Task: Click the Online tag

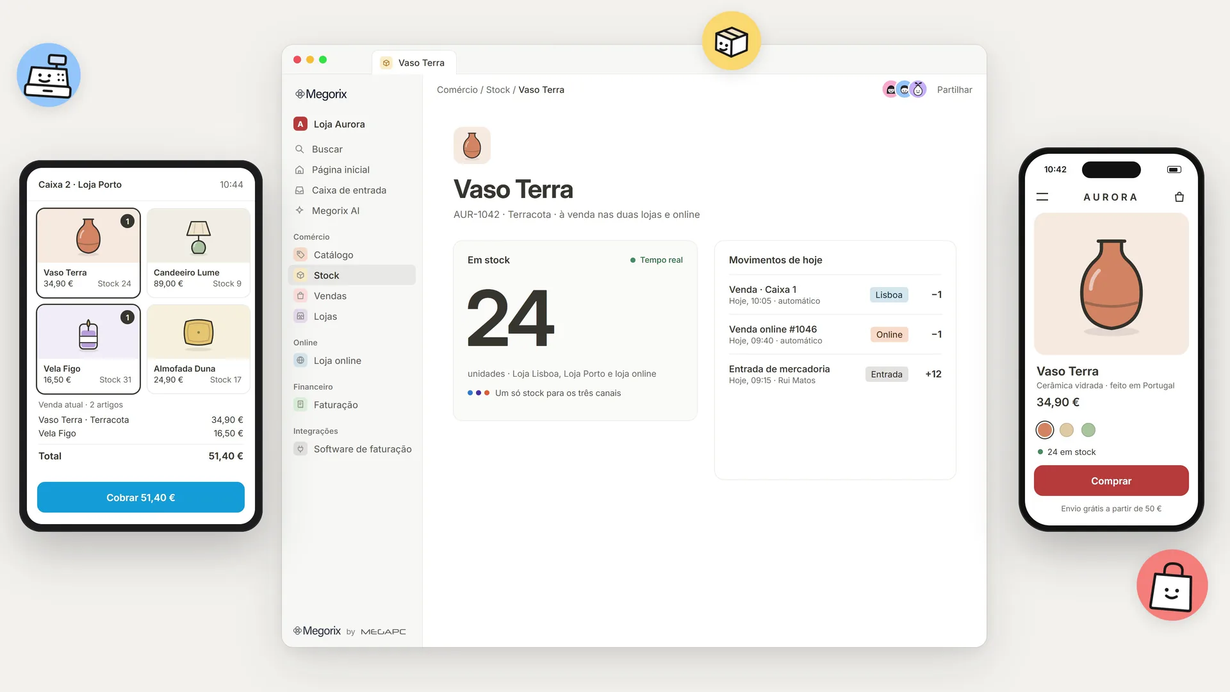Action: point(889,334)
